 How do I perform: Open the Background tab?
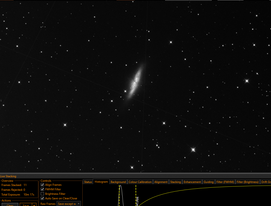[118, 182]
